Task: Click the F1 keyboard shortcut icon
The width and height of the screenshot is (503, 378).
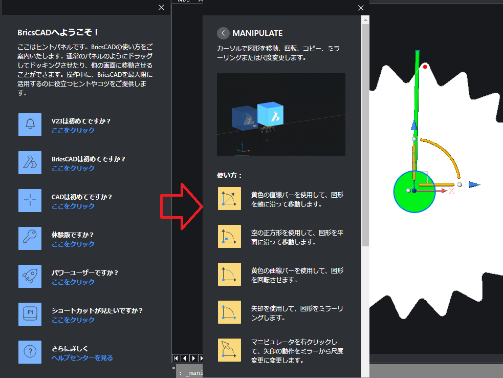Action: (x=30, y=314)
